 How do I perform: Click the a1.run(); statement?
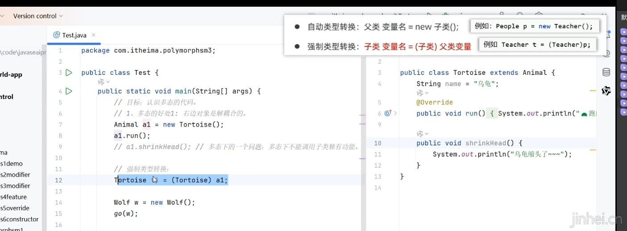pyautogui.click(x=132, y=136)
